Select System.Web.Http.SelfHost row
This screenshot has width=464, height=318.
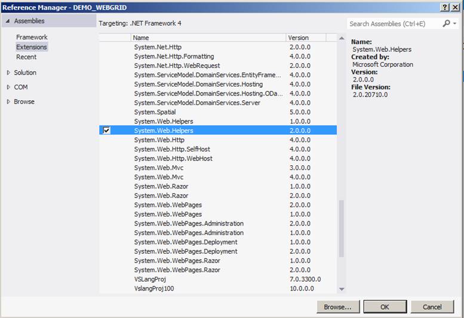click(x=218, y=149)
